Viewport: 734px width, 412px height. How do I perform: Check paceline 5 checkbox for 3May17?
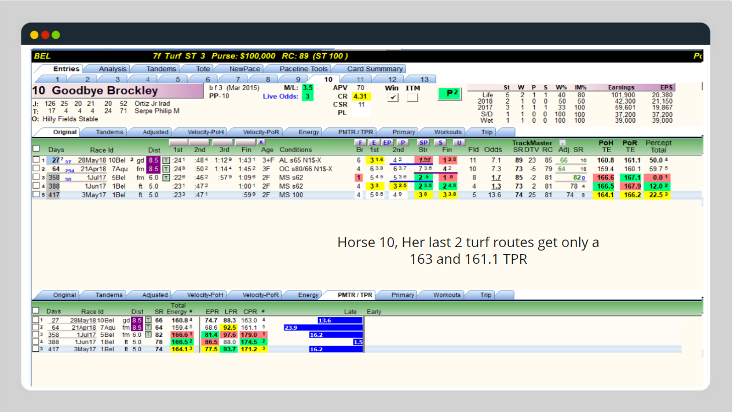35,195
